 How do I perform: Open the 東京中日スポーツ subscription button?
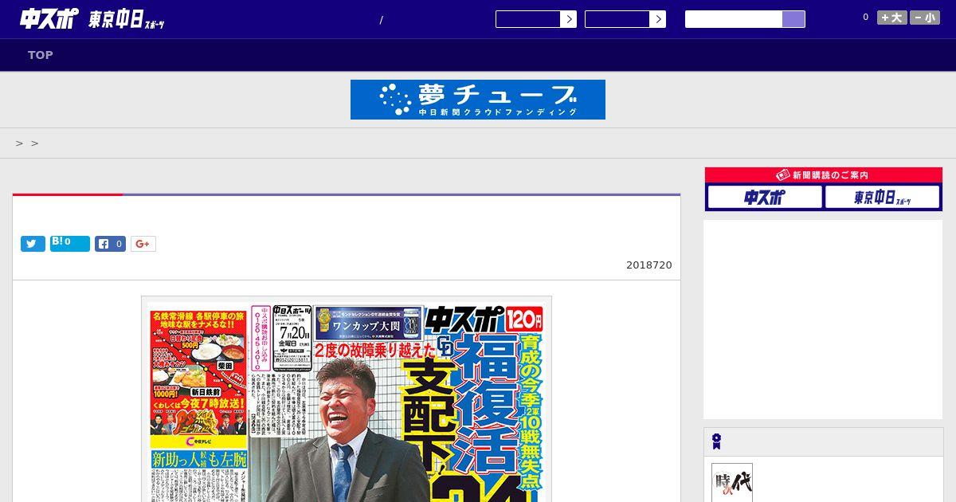pos(882,197)
